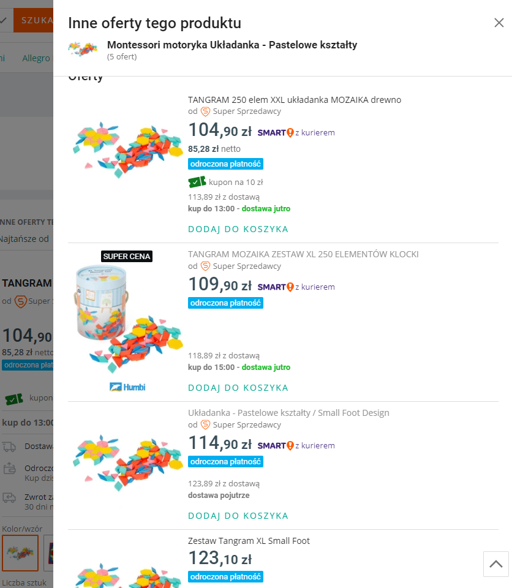The height and width of the screenshot is (588, 512).
Task: Add the 109,90 zł offer to cart
Action: coord(238,388)
